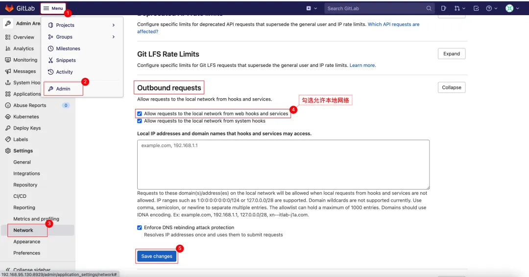This screenshot has width=529, height=277.
Task: Follow Learn more link for Git LFS
Action: tap(362, 65)
